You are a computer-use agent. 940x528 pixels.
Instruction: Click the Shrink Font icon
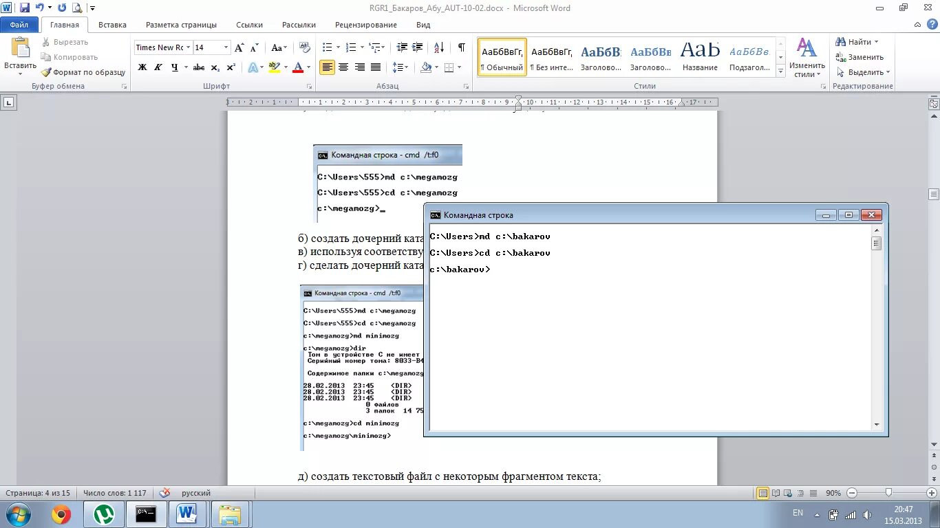pyautogui.click(x=254, y=47)
